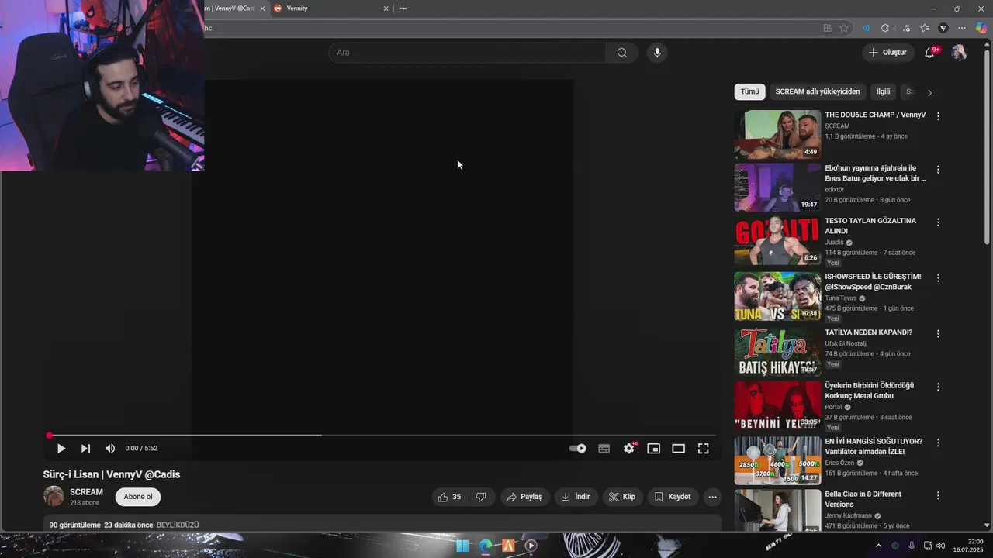Open browser extensions puzzle icon
The width and height of the screenshot is (993, 558).
pyautogui.click(x=885, y=28)
